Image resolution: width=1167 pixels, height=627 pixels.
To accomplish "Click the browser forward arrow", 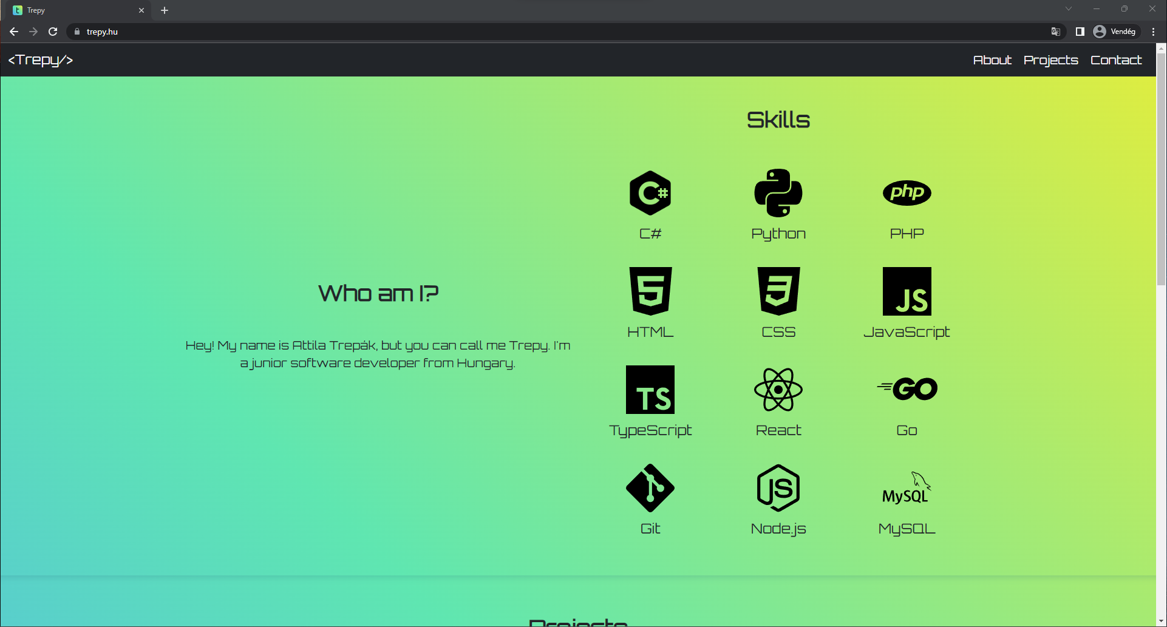I will (x=33, y=32).
